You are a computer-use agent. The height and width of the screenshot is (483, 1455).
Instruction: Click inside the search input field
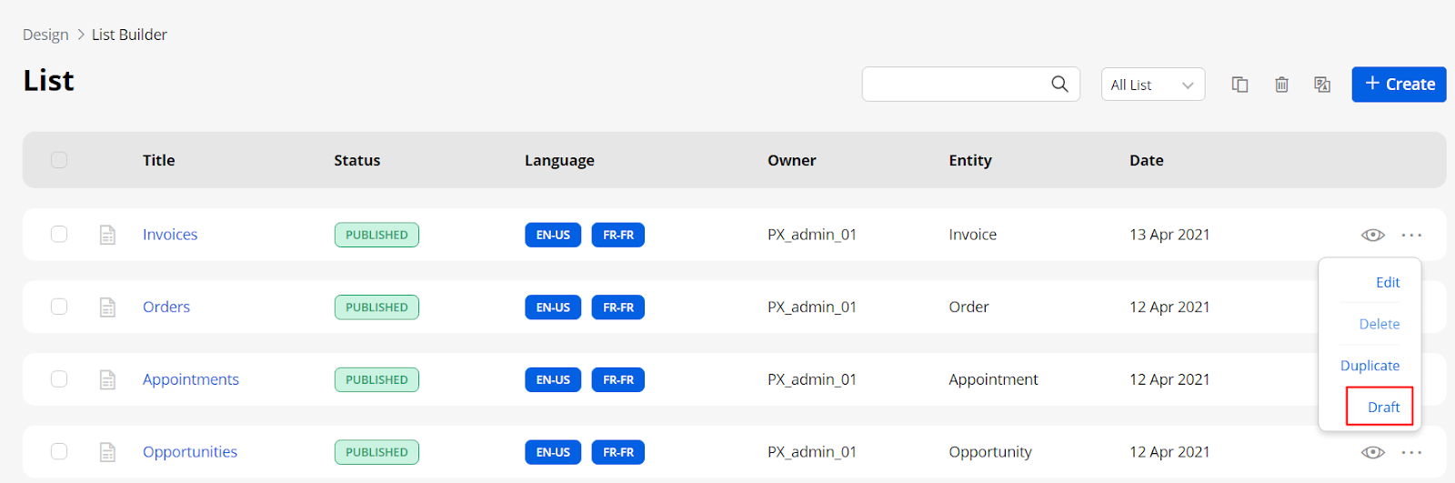955,84
